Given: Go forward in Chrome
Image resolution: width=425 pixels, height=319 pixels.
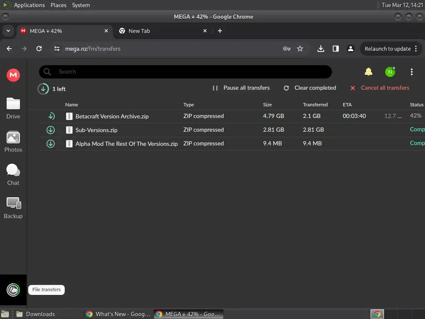Looking at the screenshot, I should click(x=24, y=49).
